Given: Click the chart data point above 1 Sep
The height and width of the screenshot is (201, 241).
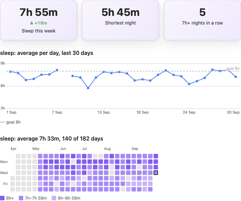Looking at the screenshot, I should pyautogui.click(x=10, y=71).
